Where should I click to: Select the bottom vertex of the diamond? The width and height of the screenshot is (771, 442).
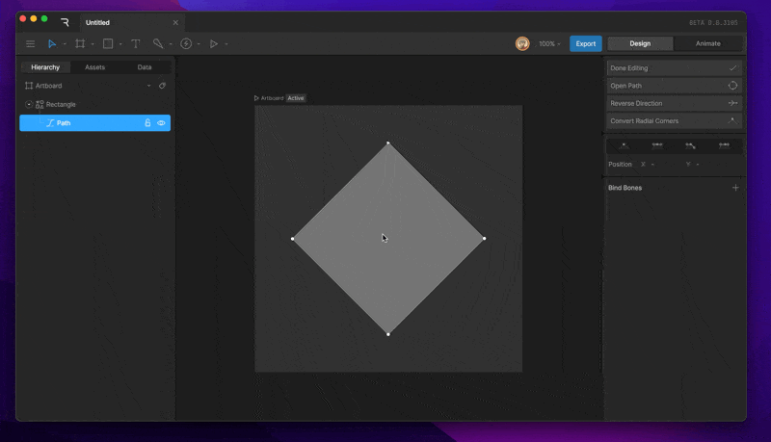(388, 334)
